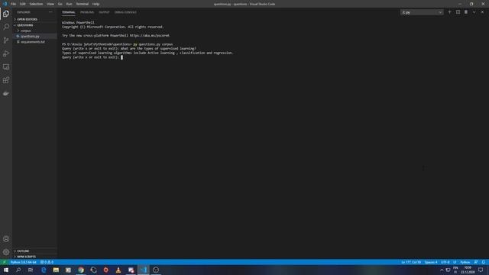This screenshot has width=489, height=275.
Task: Split the terminal panel
Action: tap(458, 12)
